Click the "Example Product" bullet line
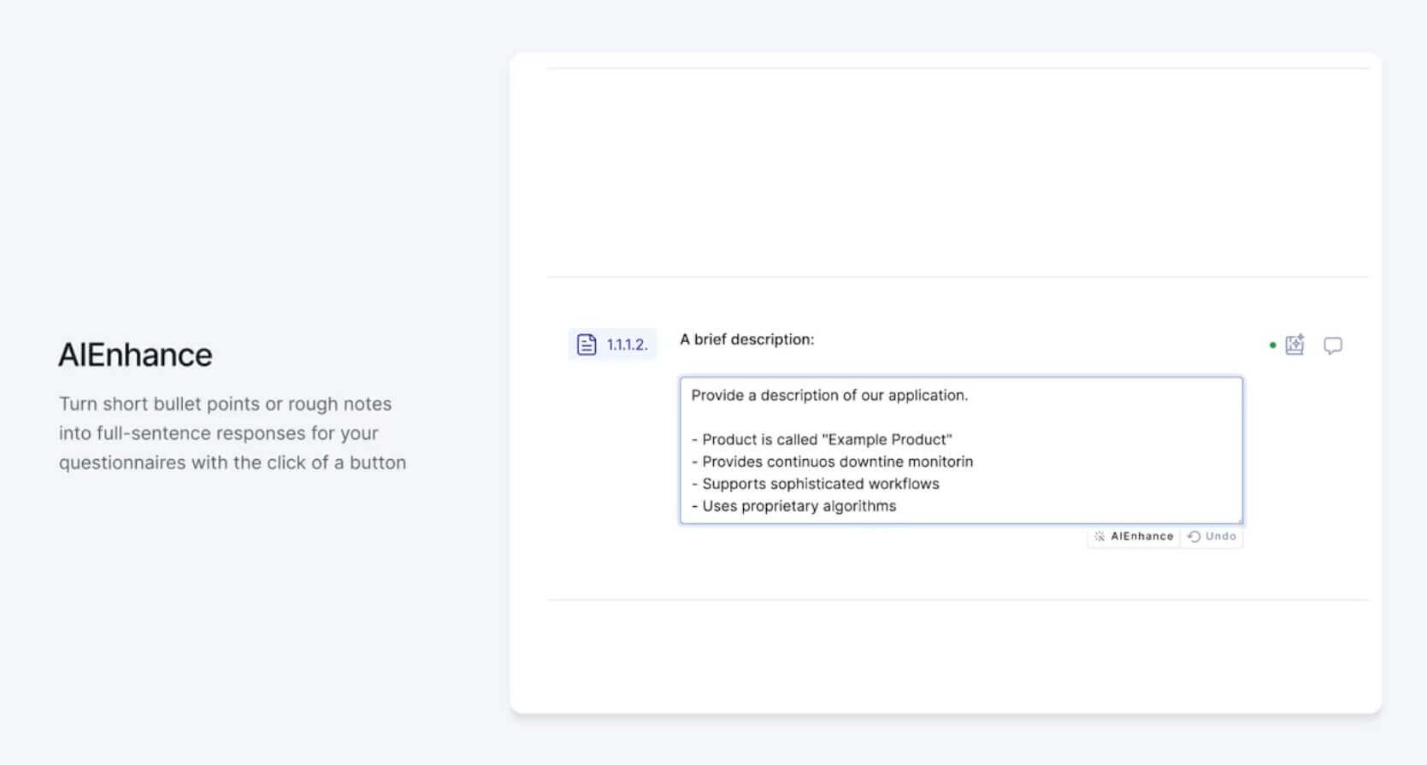The width and height of the screenshot is (1427, 765). 826,439
